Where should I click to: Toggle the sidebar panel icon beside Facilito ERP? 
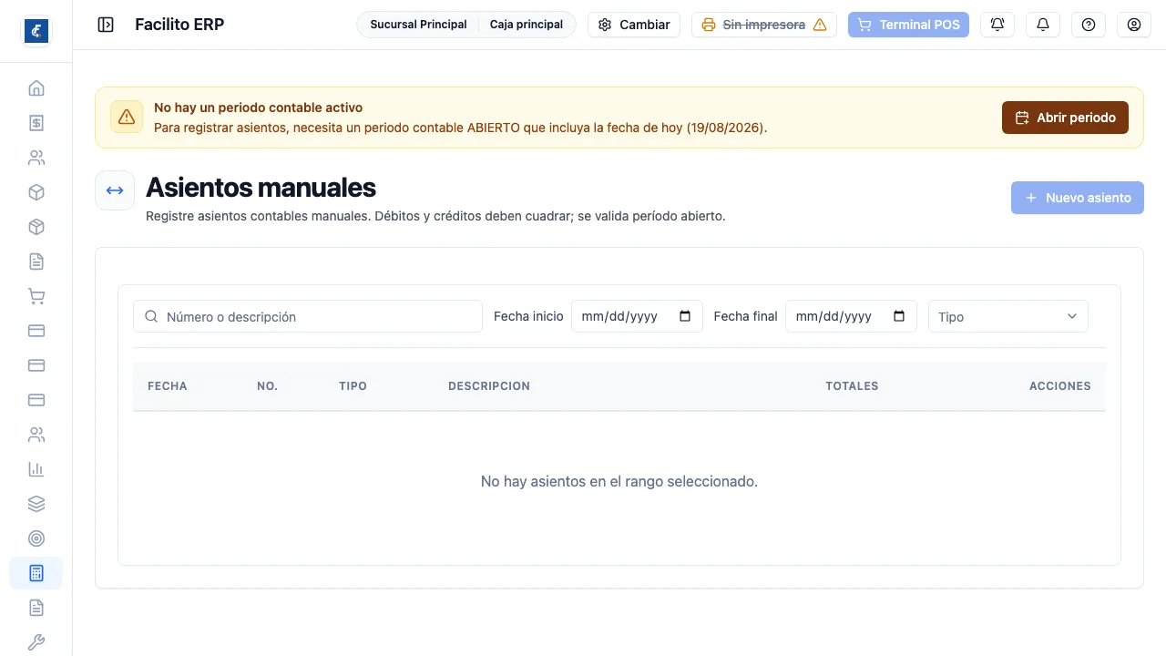coord(106,25)
